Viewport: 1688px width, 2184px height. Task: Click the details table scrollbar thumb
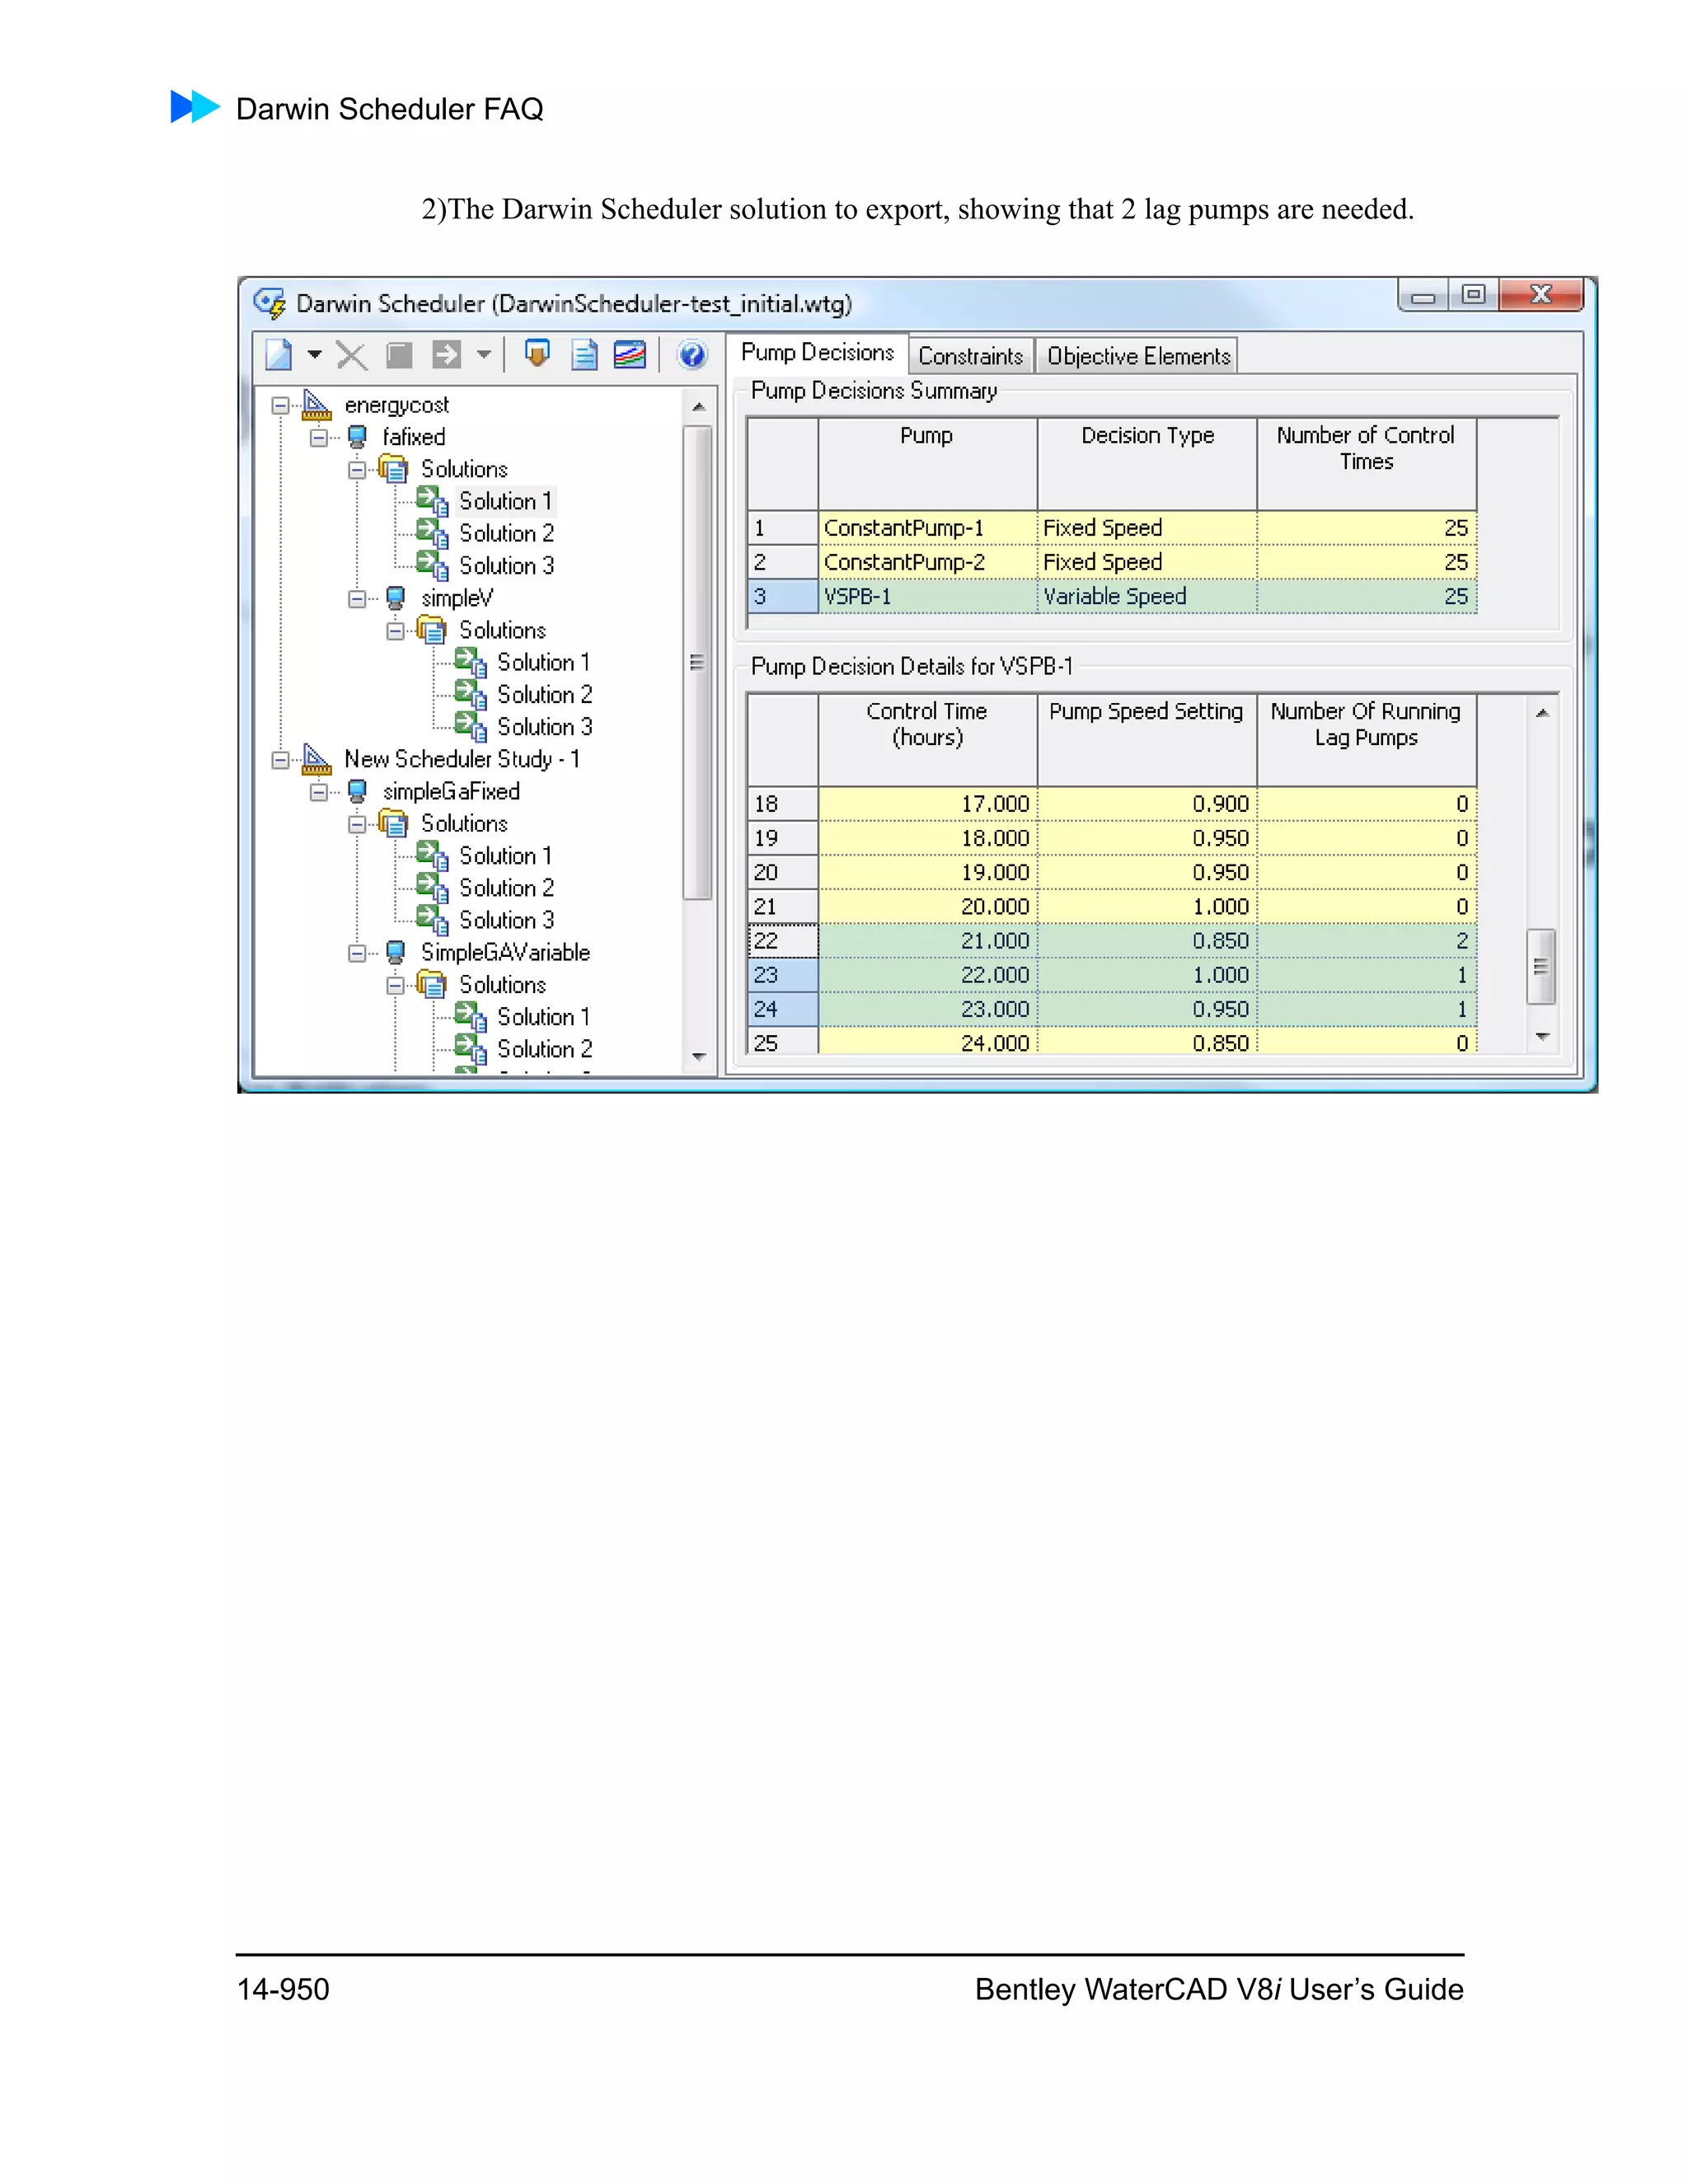point(1541,966)
